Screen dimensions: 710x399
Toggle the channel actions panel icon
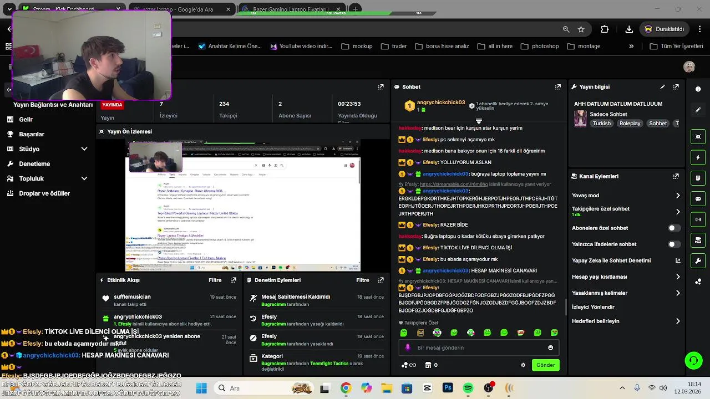[x=698, y=240]
